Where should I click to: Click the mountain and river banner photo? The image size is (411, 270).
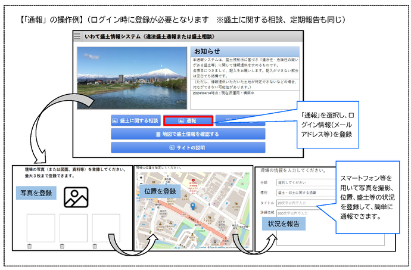coord(132,77)
